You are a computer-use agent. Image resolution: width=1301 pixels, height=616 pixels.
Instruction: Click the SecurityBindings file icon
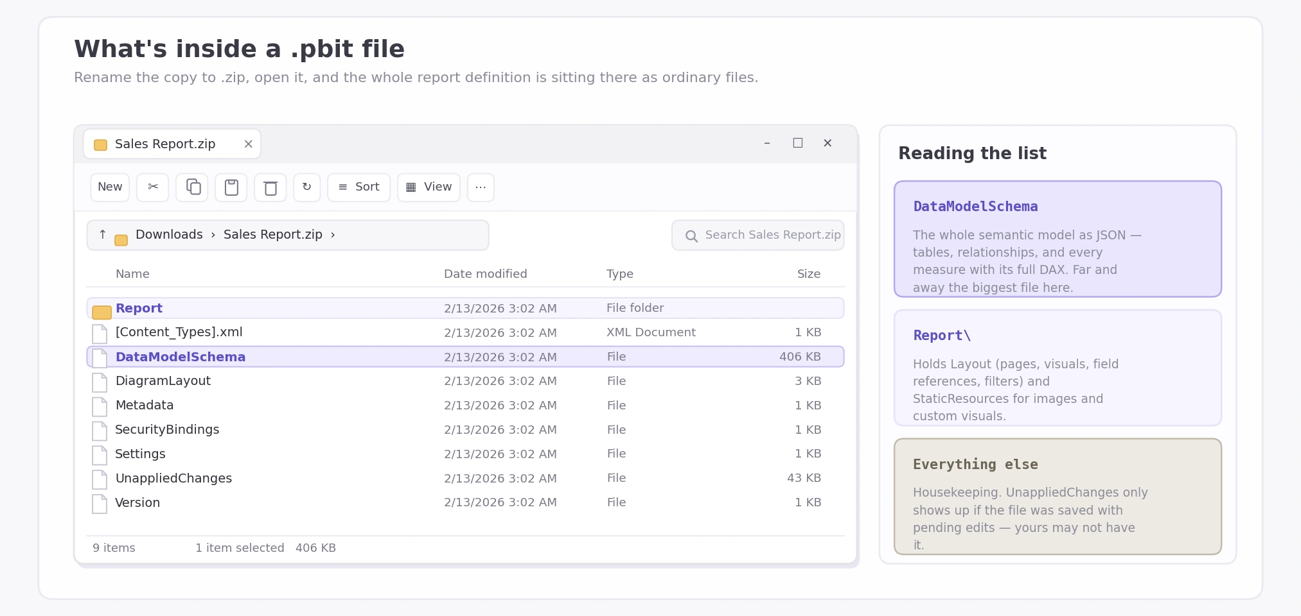click(x=100, y=431)
